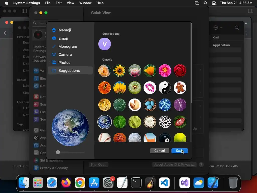
Task: Select the golf ball picture
Action: click(x=135, y=137)
